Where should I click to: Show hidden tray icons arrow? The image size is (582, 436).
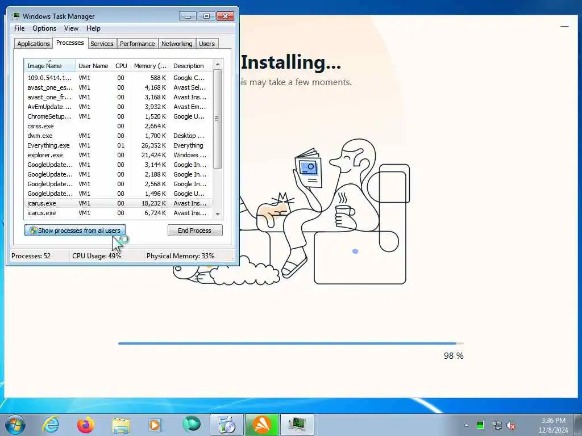click(x=466, y=425)
